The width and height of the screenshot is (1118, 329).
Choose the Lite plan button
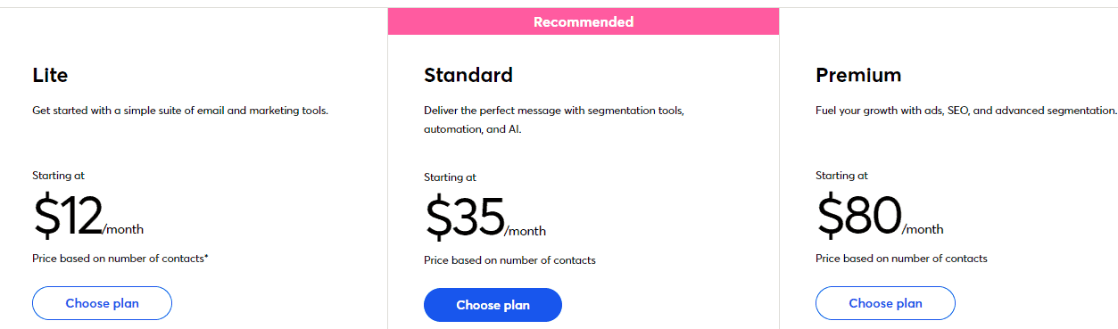coord(102,303)
